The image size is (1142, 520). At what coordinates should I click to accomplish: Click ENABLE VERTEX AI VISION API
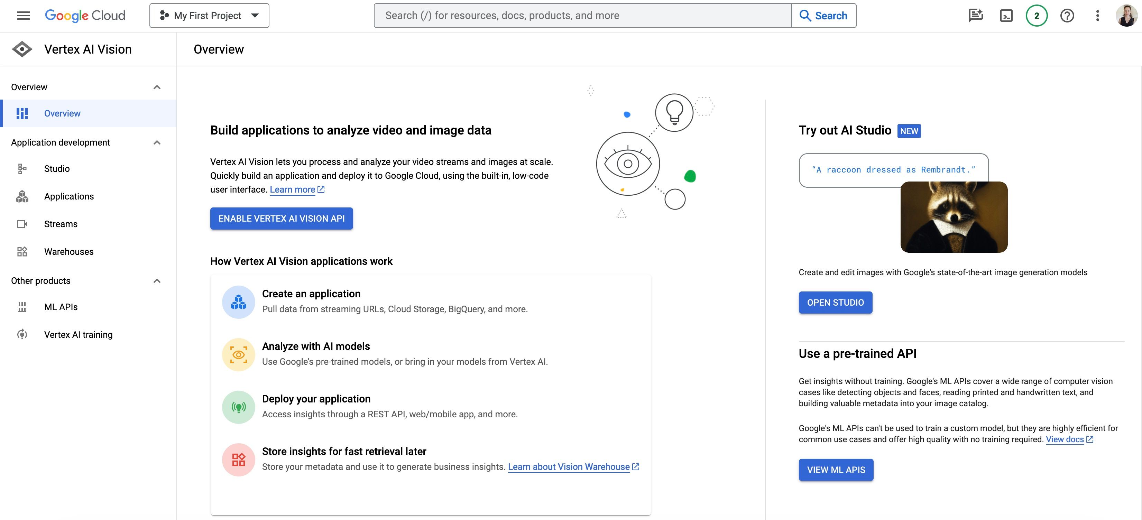[x=281, y=218]
